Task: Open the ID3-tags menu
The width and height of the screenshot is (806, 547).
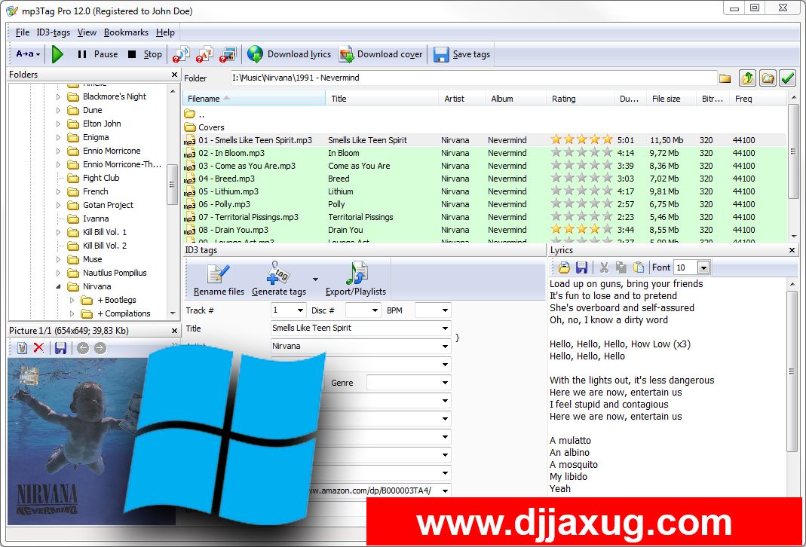Action: click(53, 32)
